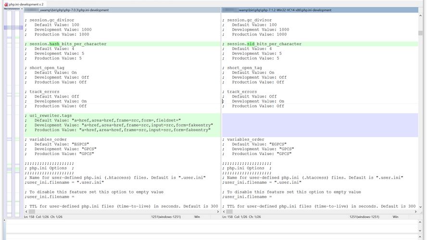
Task: Click the right pane's Win line-ending indicator
Action: [x=395, y=217]
